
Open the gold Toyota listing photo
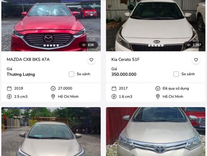(156, 131)
